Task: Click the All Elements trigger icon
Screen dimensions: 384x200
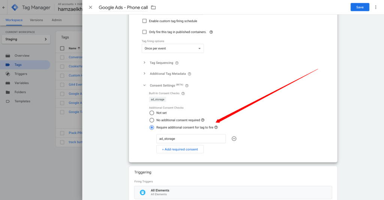Action: coord(142,193)
